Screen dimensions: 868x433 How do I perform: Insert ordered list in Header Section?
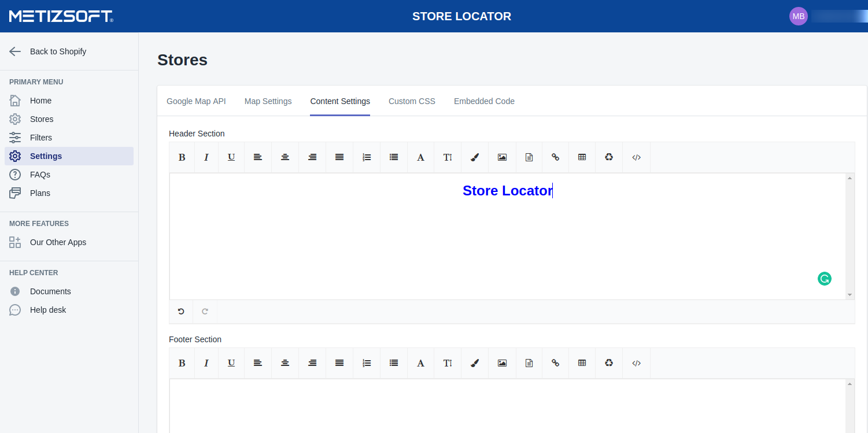click(367, 157)
